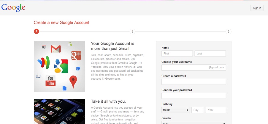Click the 'Birthday' label

167,104
